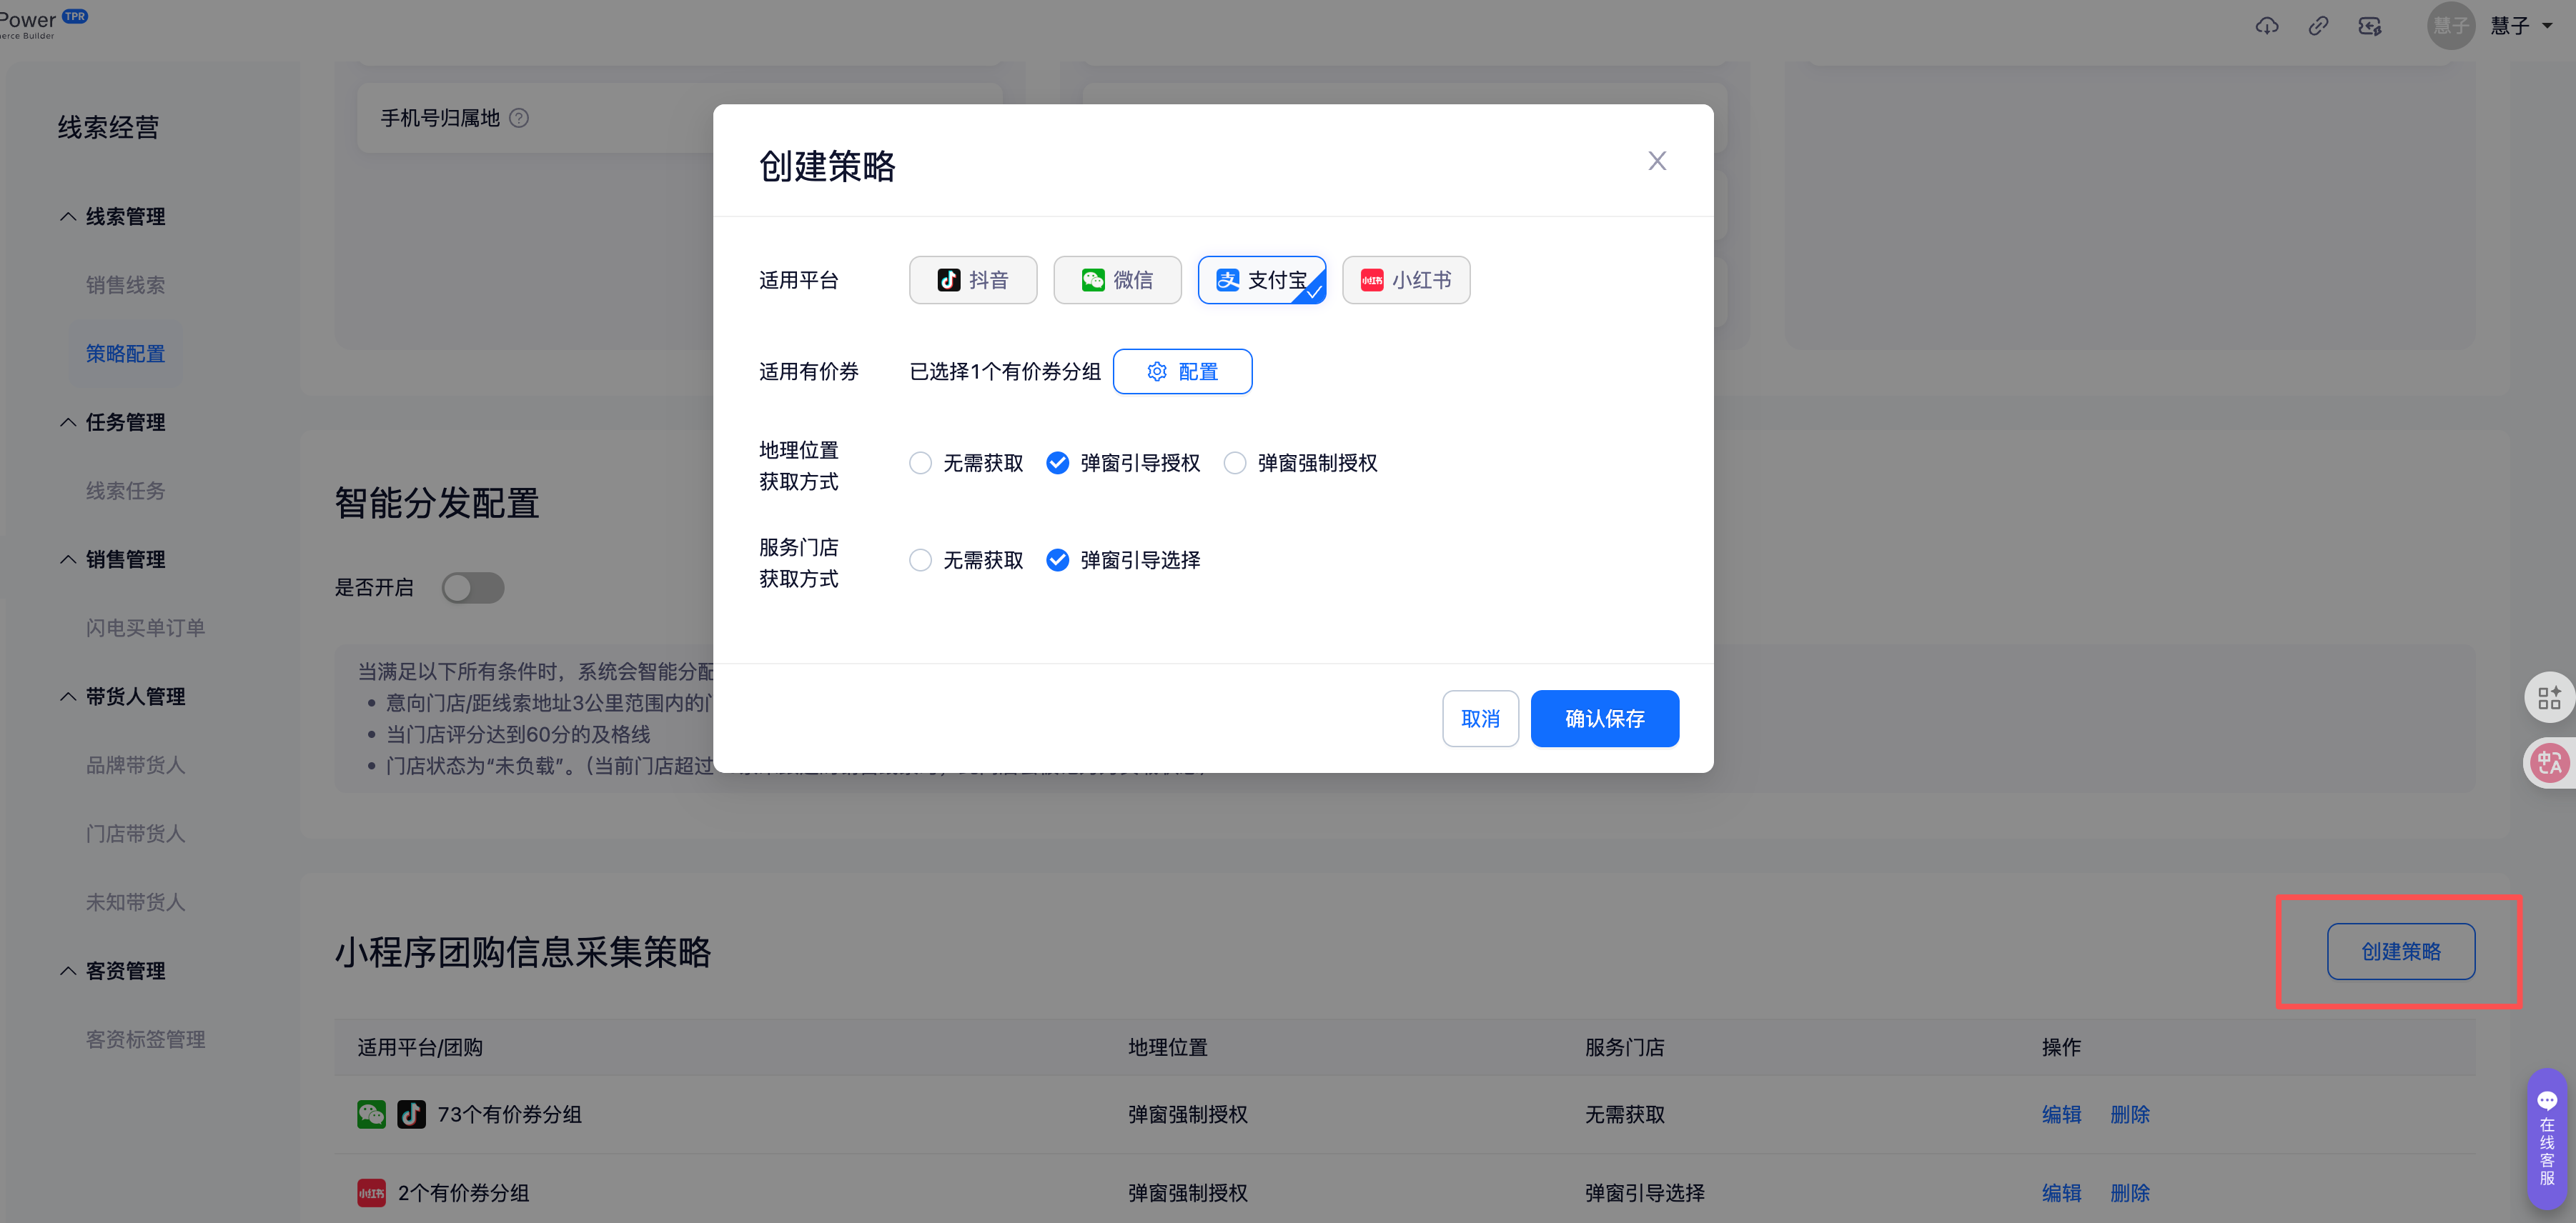Select 弹窗强制授权 radio for 地理位置
Image resolution: width=2576 pixels, height=1223 pixels.
[1235, 463]
